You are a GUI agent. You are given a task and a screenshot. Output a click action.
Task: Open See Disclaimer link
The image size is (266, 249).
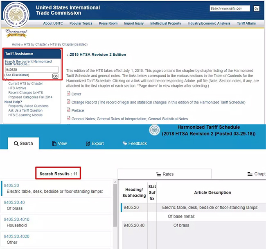pos(17,75)
